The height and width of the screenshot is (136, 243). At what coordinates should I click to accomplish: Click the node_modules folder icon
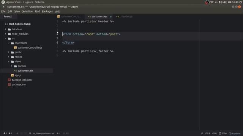point(9,34)
